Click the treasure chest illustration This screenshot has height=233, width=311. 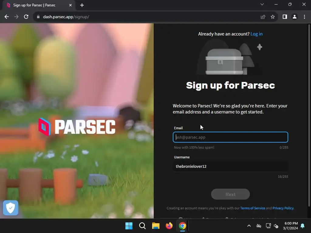(x=224, y=62)
